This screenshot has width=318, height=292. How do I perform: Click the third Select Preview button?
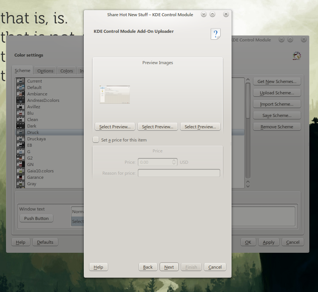(200, 127)
